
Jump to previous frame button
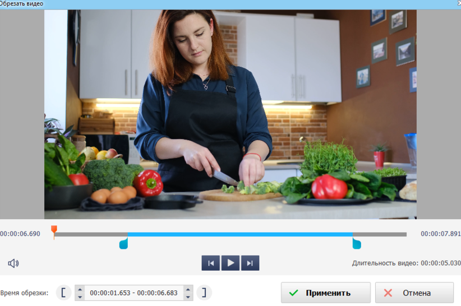pos(210,263)
